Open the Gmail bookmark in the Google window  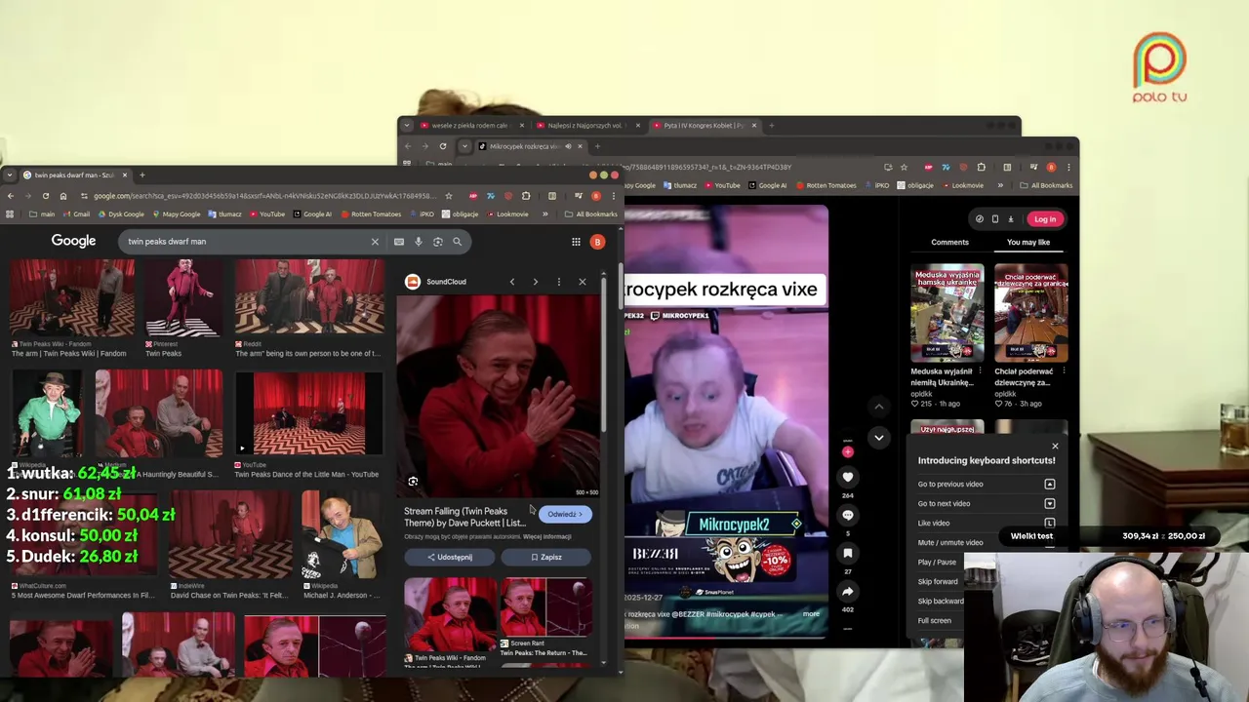pos(76,214)
